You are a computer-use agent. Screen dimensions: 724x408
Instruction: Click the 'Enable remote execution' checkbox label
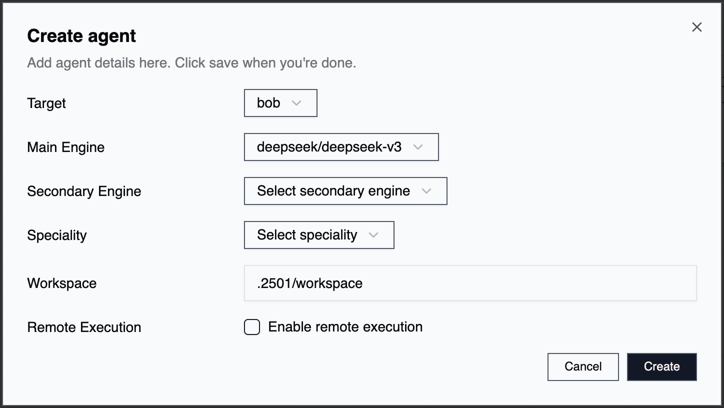(345, 327)
